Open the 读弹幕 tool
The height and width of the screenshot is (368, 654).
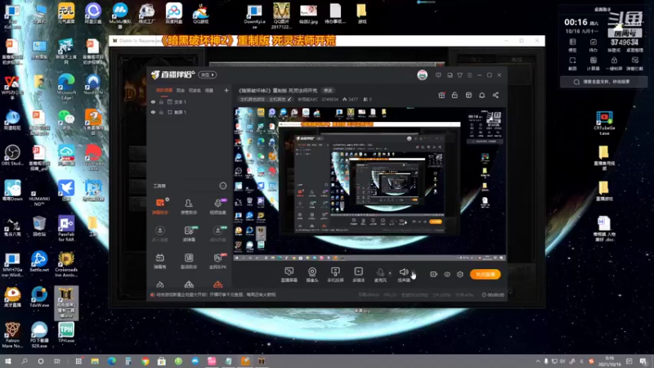click(189, 234)
